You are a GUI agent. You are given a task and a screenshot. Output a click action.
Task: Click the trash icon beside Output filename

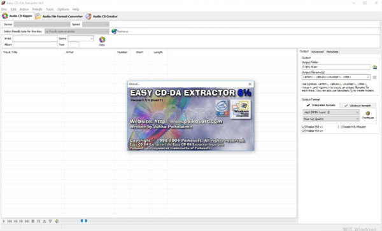pos(375,77)
